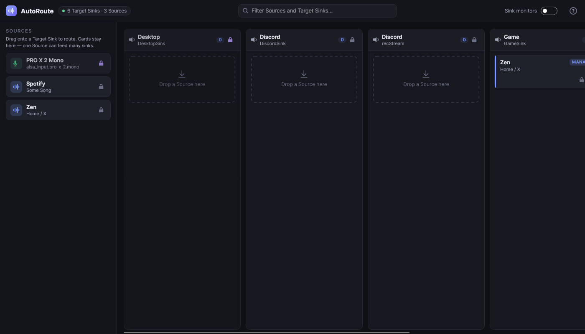Click the download arrow in DesktopSink drop zone
The width and height of the screenshot is (585, 334).
[x=182, y=74]
